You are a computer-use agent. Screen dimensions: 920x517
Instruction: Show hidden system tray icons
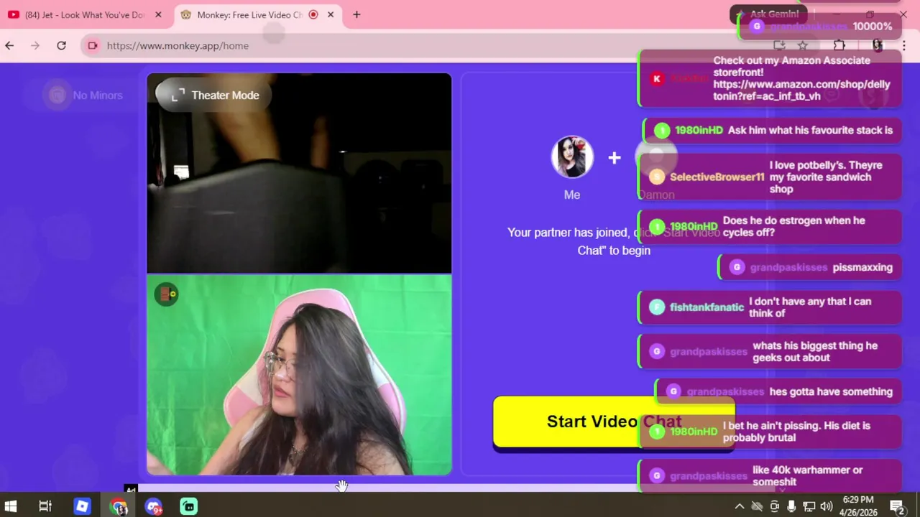739,506
